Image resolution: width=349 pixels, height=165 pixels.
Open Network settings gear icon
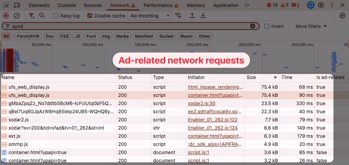(342, 16)
